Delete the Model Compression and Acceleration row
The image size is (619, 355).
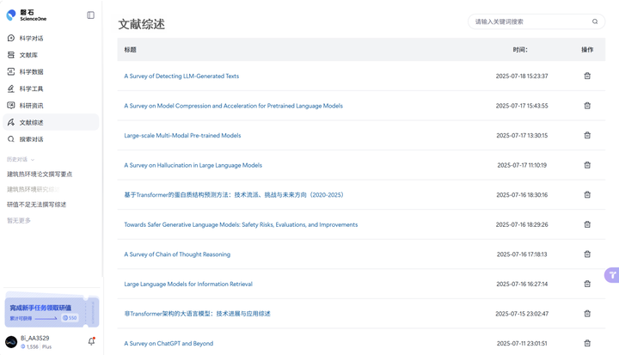pos(587,106)
